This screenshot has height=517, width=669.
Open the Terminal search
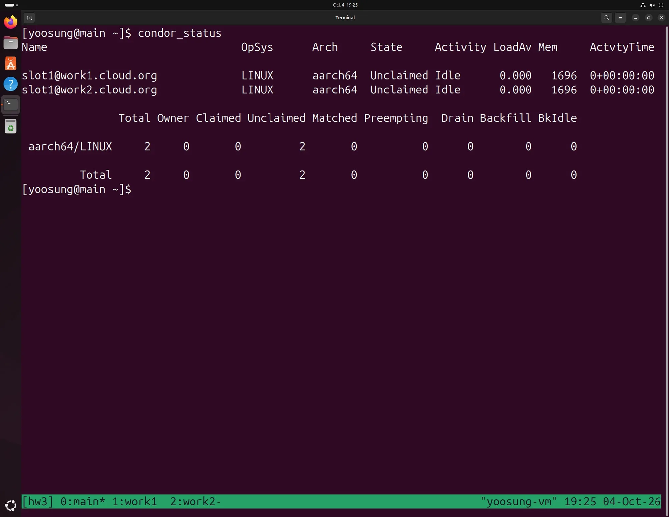pyautogui.click(x=607, y=18)
